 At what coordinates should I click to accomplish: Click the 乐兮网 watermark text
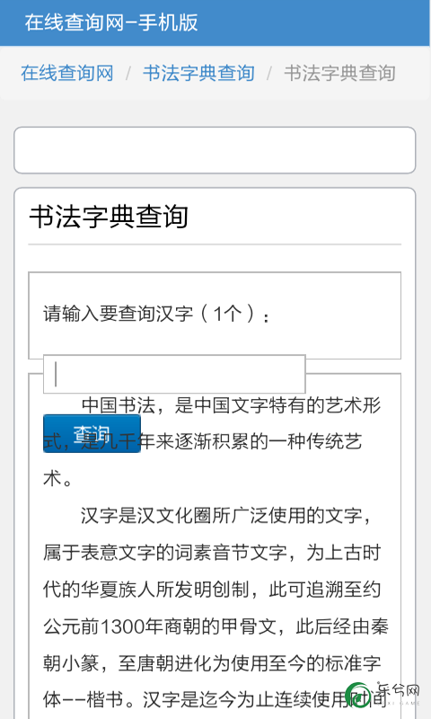click(399, 691)
